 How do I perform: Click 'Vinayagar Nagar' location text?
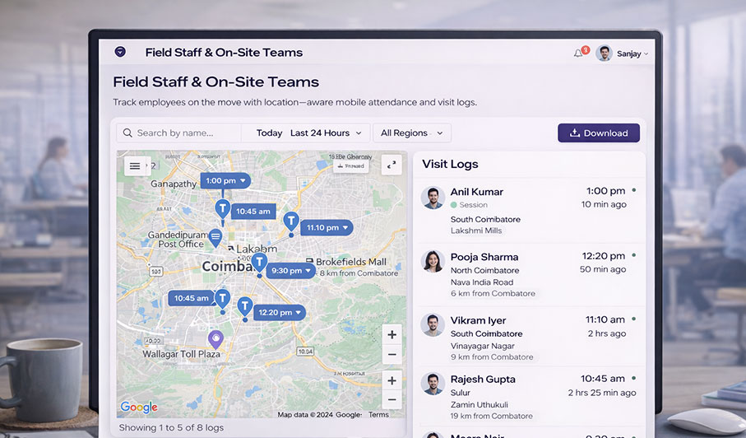483,346
